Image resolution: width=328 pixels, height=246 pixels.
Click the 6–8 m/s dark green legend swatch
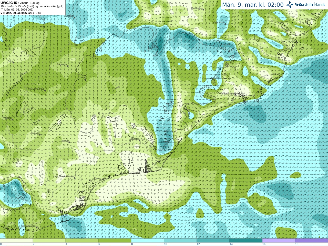point(115,241)
